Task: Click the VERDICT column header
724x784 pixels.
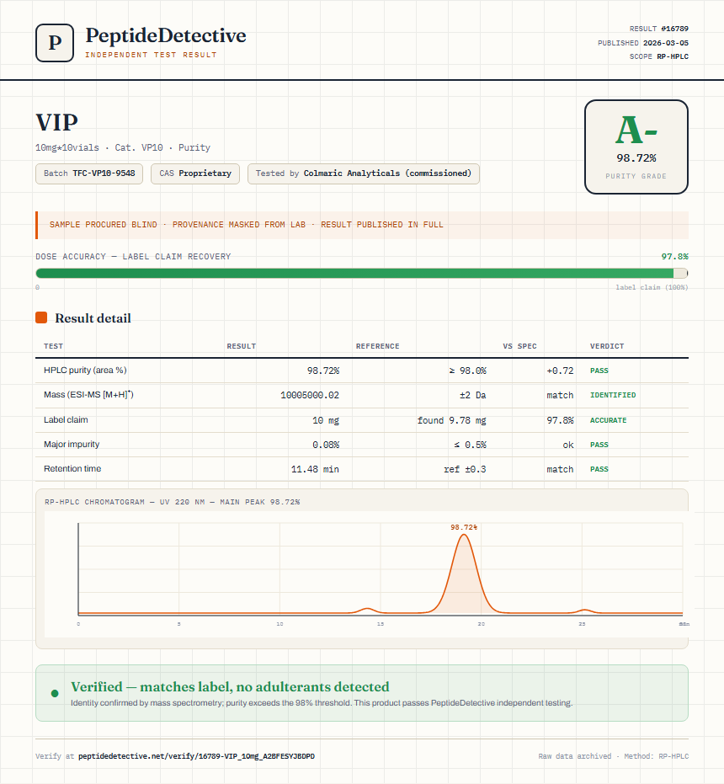Action: tap(607, 346)
